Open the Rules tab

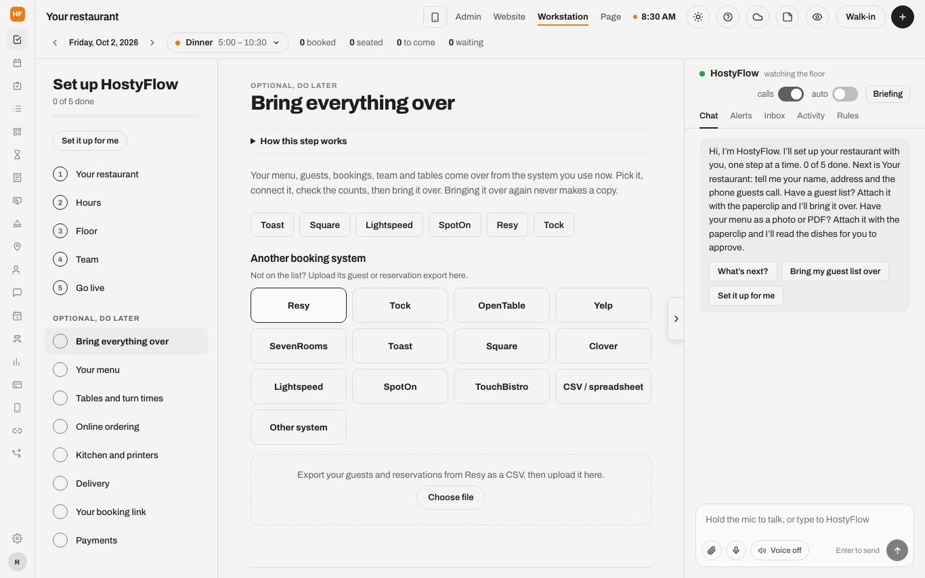847,116
